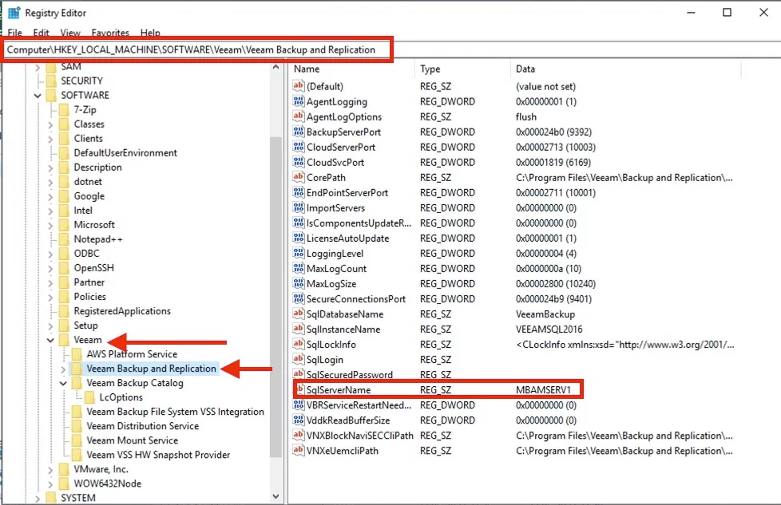Click the SqlLogin string icon

click(x=299, y=359)
